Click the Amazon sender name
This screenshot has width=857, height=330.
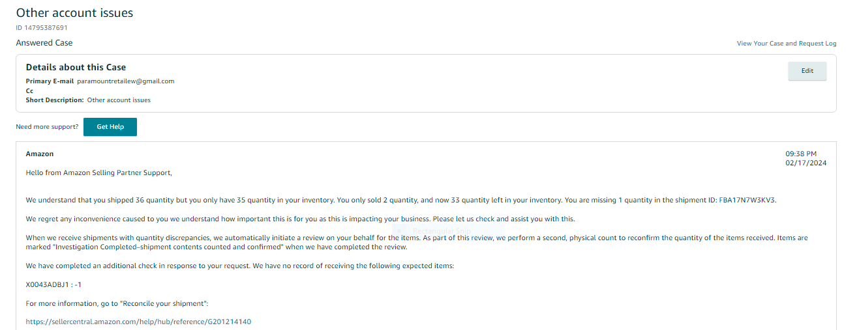(x=40, y=154)
